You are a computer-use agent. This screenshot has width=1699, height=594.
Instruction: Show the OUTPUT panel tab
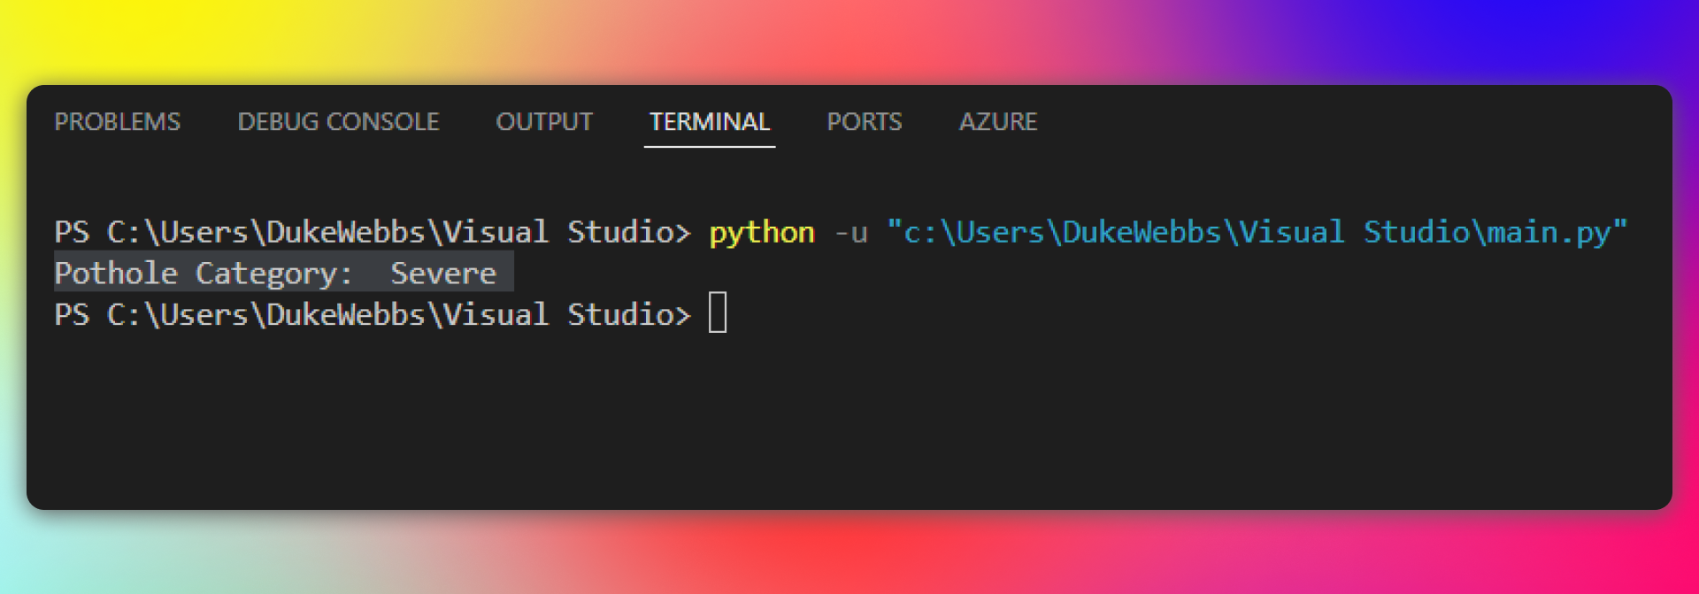544,121
